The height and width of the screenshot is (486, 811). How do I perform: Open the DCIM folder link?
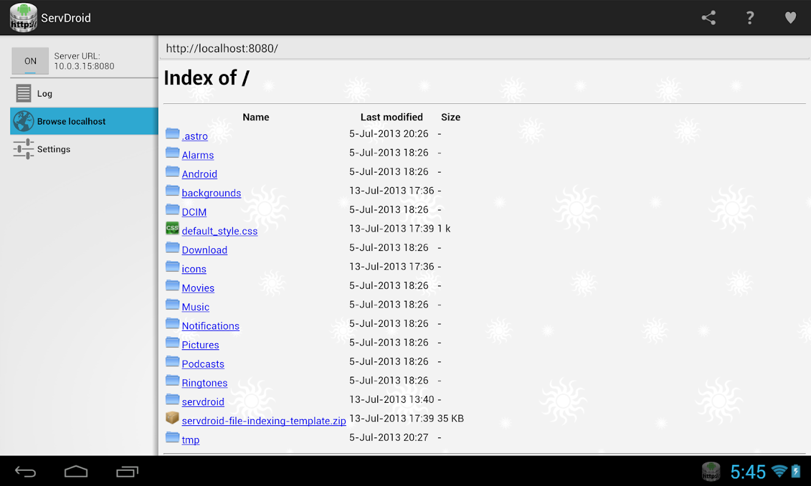[x=194, y=212]
